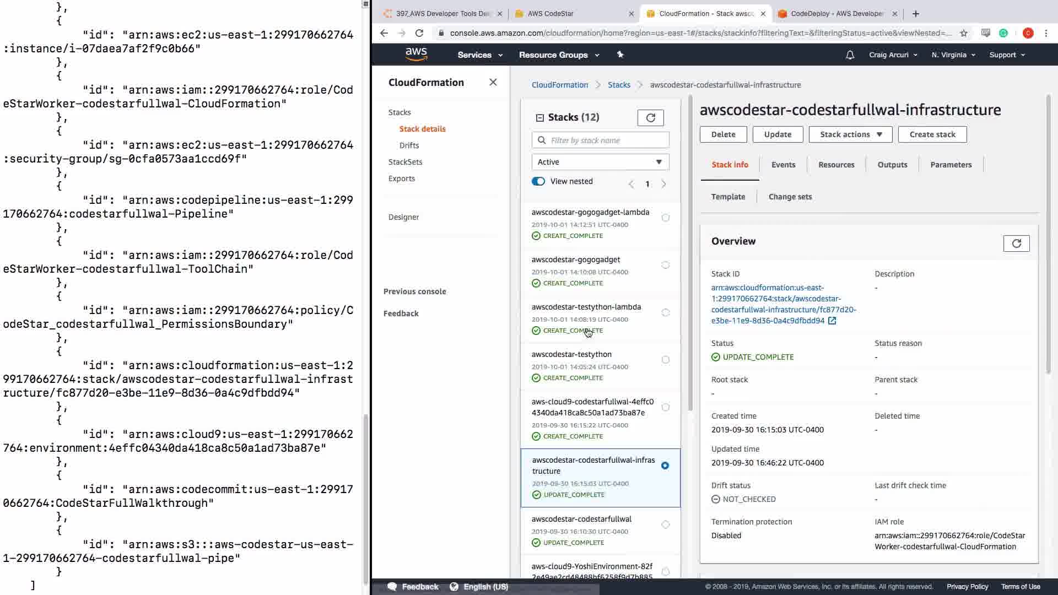Open Stack ID external link icon

click(x=832, y=321)
